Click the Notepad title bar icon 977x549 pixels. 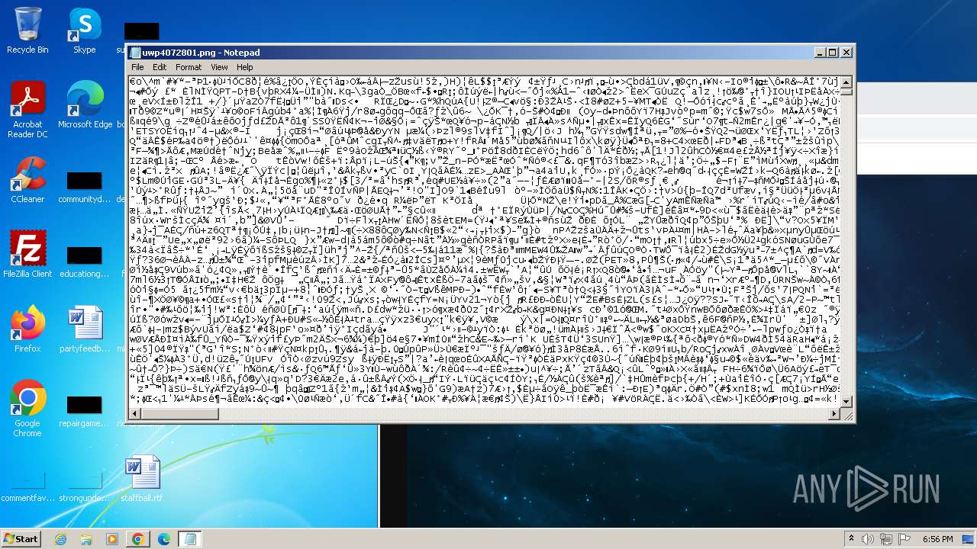click(136, 53)
